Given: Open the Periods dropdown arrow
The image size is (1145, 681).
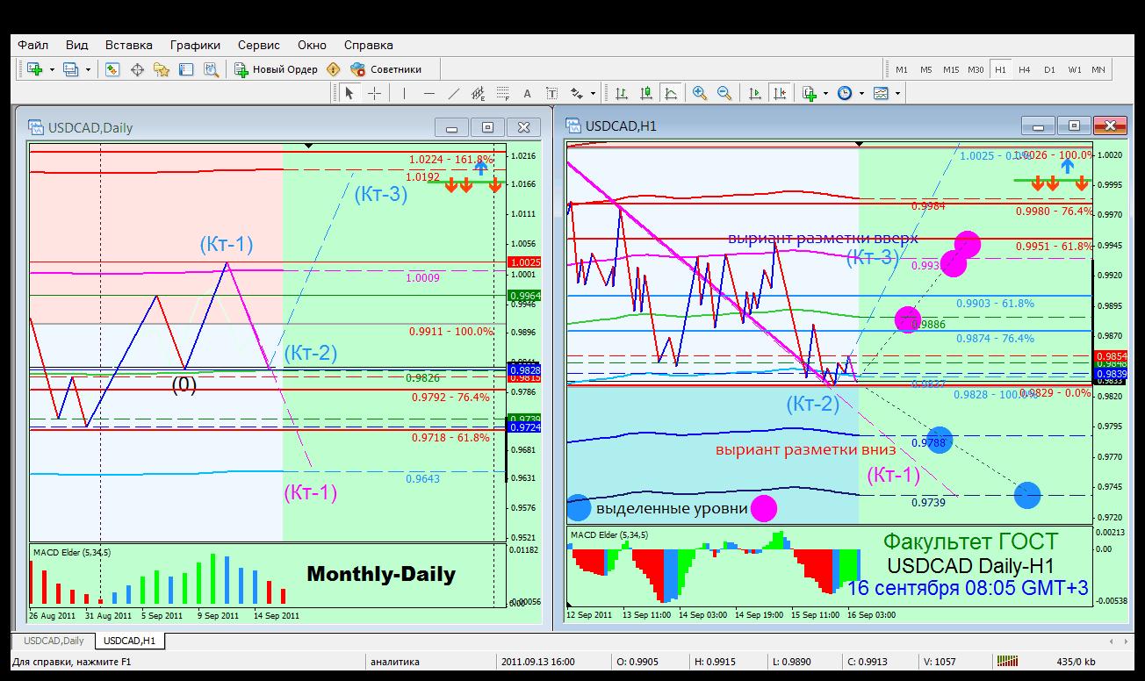Looking at the screenshot, I should pyautogui.click(x=861, y=93).
